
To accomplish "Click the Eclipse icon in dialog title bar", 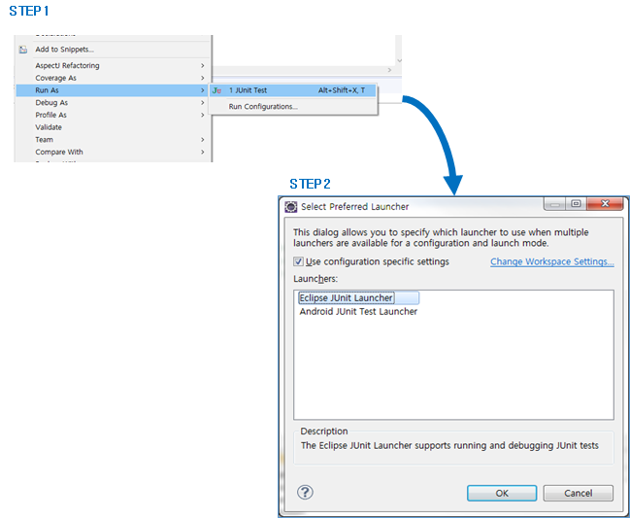I will pyautogui.click(x=291, y=207).
